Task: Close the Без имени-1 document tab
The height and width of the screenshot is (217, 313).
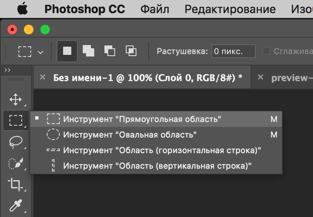Action: [43, 77]
